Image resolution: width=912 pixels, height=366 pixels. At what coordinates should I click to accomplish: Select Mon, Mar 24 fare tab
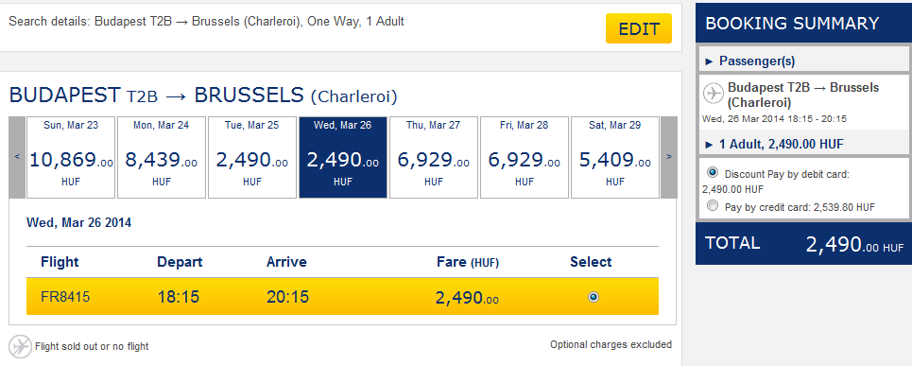click(162, 157)
